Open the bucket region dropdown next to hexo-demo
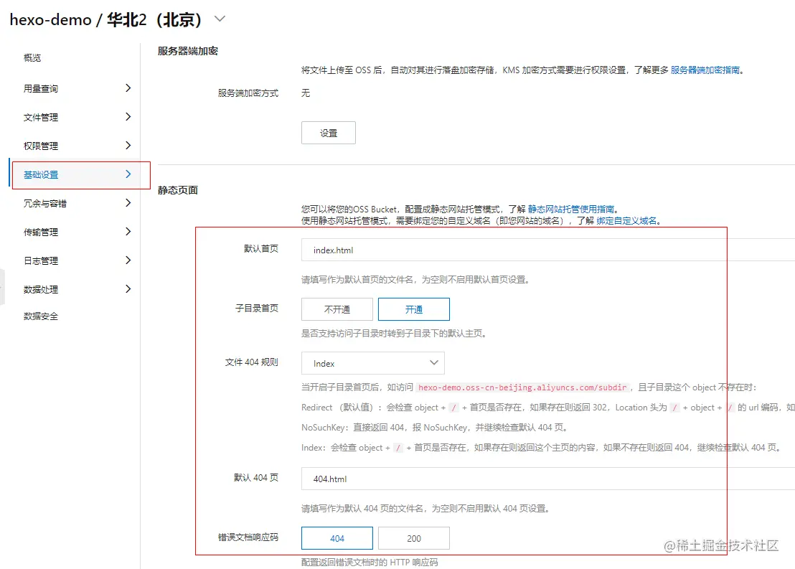 click(217, 20)
